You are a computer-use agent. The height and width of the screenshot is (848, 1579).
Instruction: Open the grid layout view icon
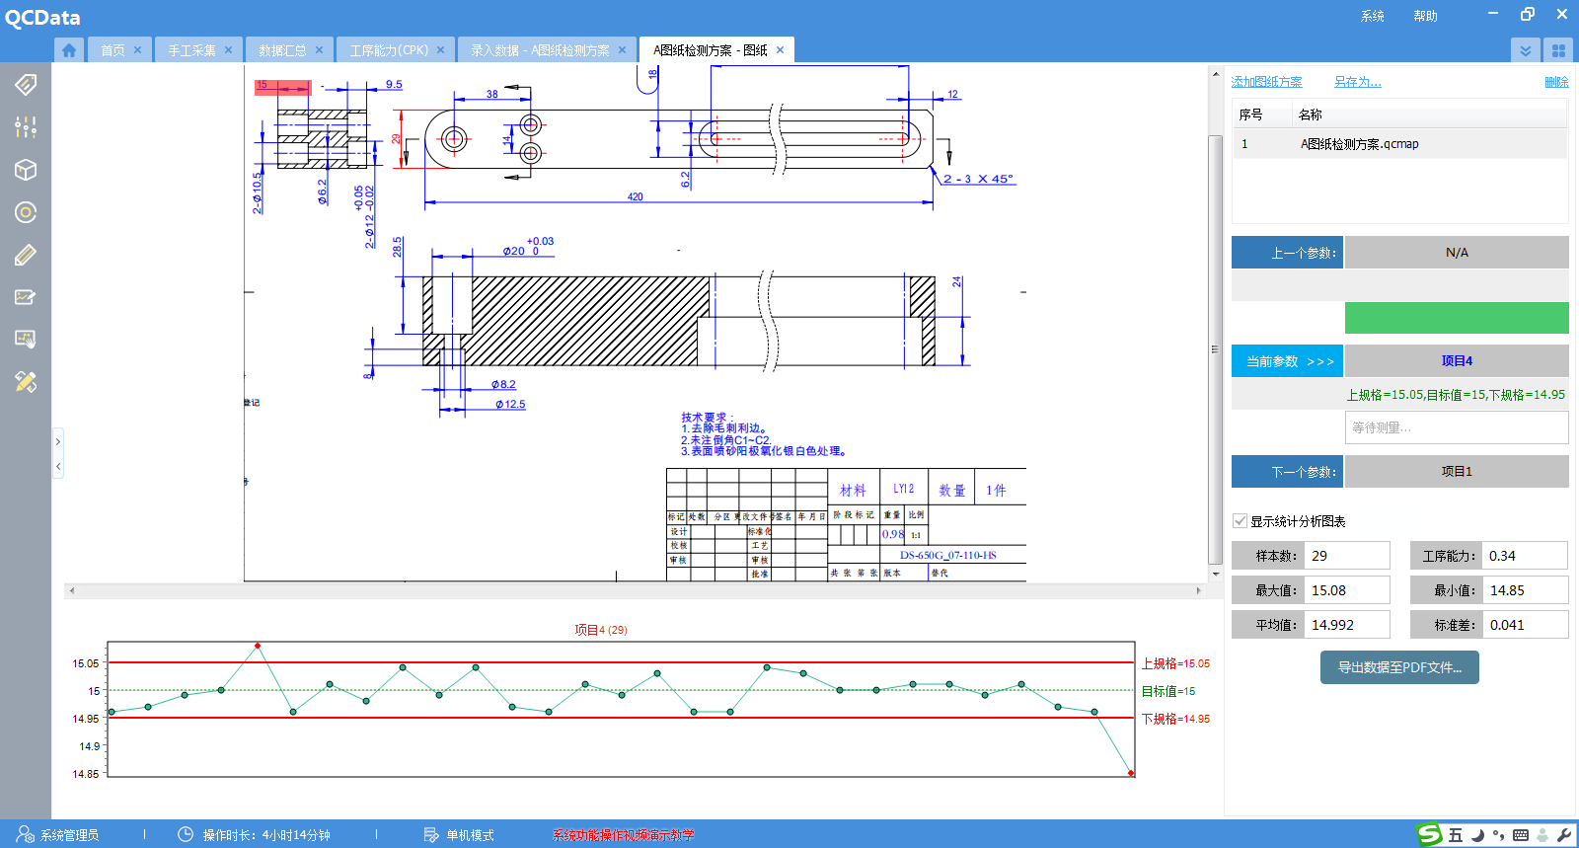[1558, 50]
